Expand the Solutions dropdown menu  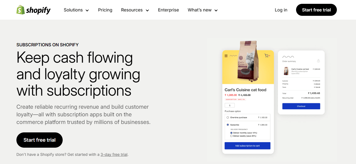[76, 10]
